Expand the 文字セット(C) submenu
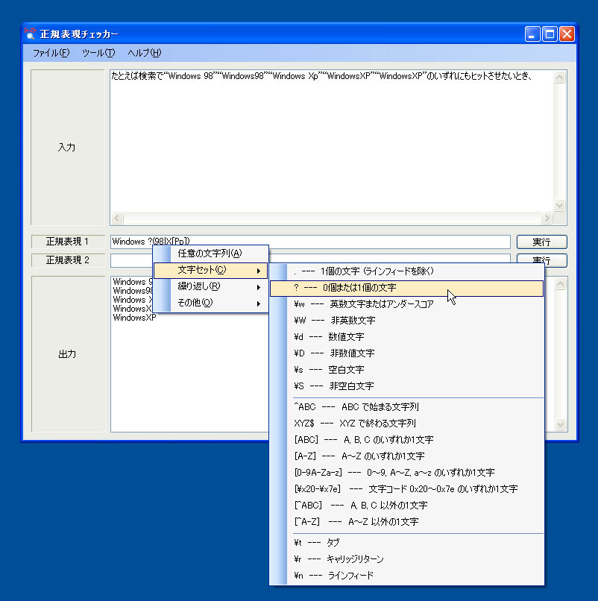The height and width of the screenshot is (601, 598). pyautogui.click(x=210, y=270)
